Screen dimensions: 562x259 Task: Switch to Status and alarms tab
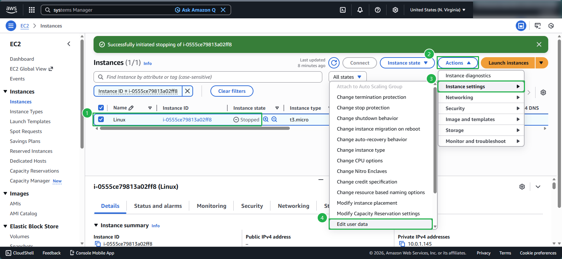[158, 206]
